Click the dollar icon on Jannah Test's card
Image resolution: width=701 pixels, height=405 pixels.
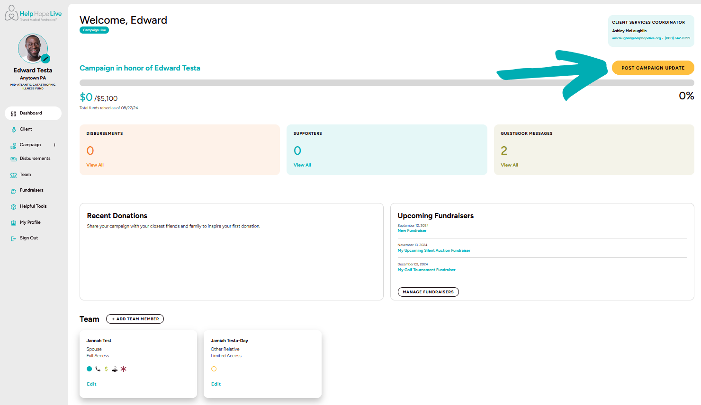click(105, 369)
